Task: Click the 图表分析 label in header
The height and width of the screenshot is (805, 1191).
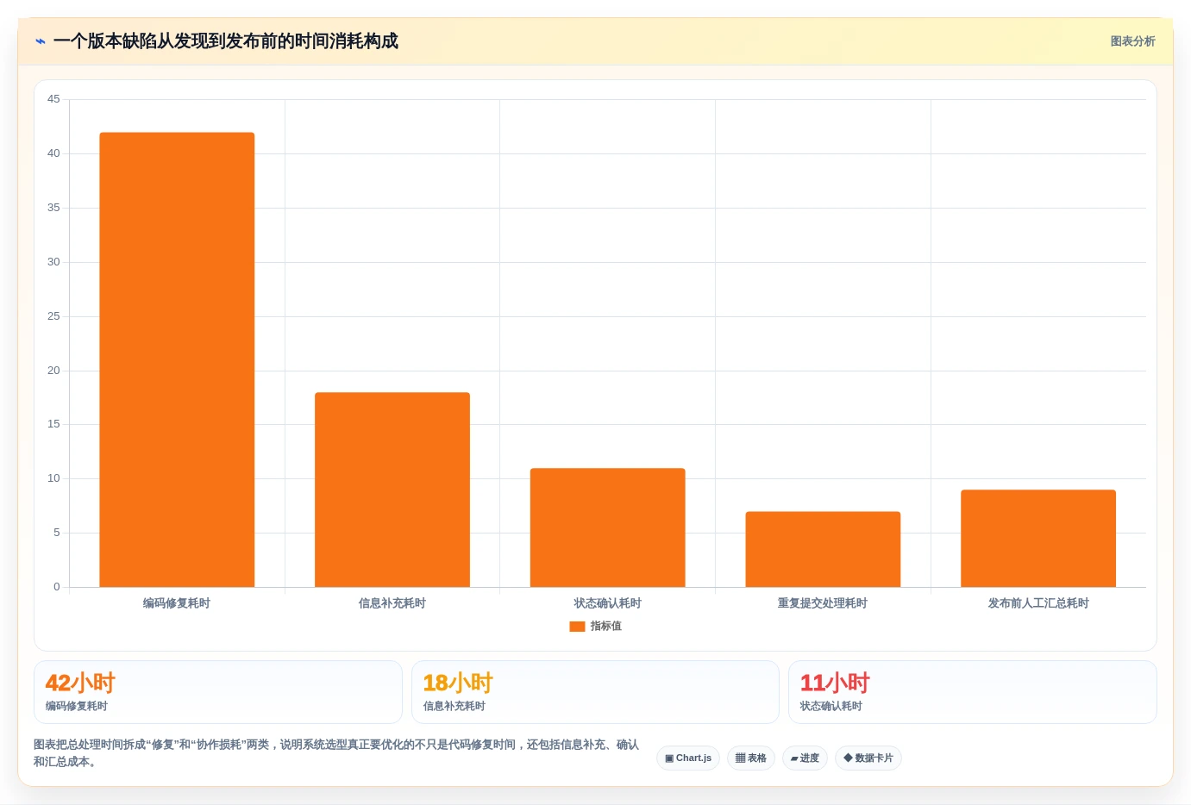Action: [1132, 41]
